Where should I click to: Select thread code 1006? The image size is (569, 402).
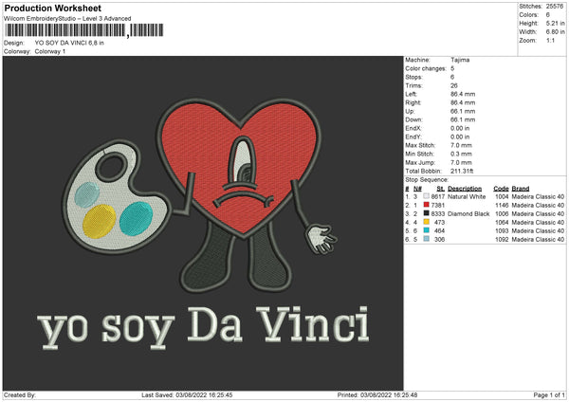click(x=502, y=213)
